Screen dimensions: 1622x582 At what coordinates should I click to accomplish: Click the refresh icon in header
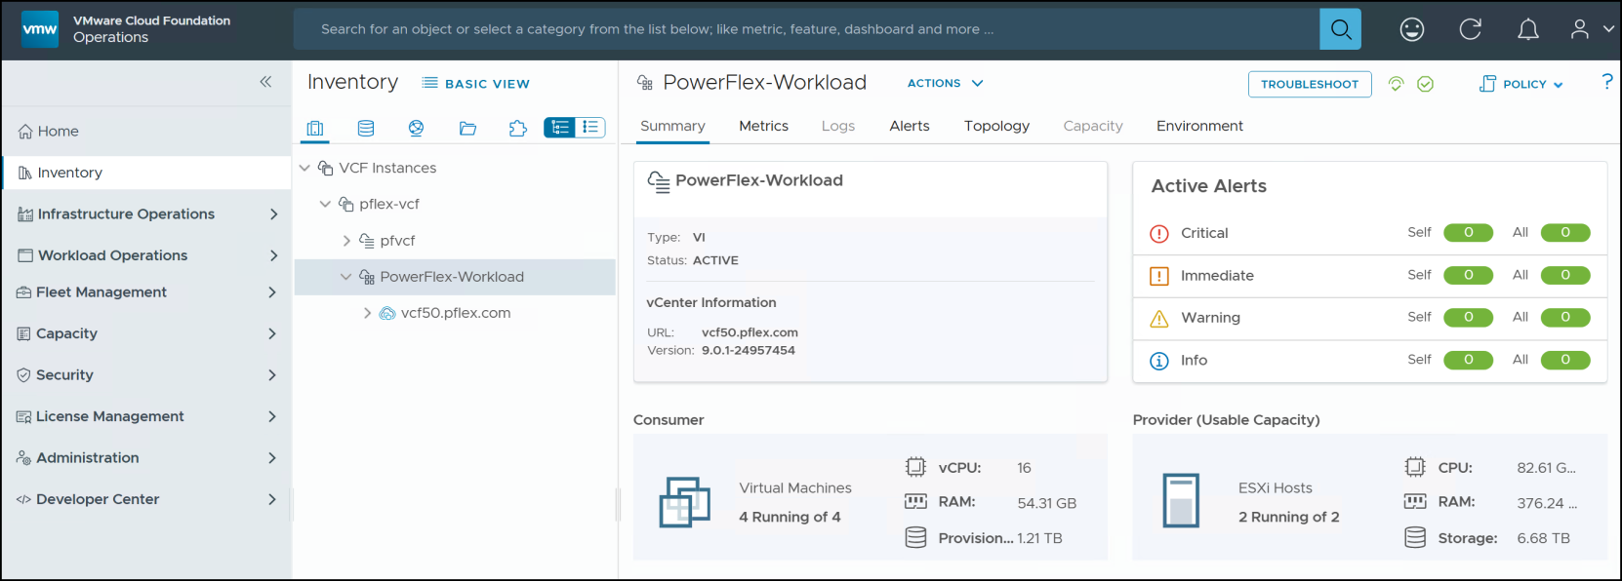(x=1471, y=29)
